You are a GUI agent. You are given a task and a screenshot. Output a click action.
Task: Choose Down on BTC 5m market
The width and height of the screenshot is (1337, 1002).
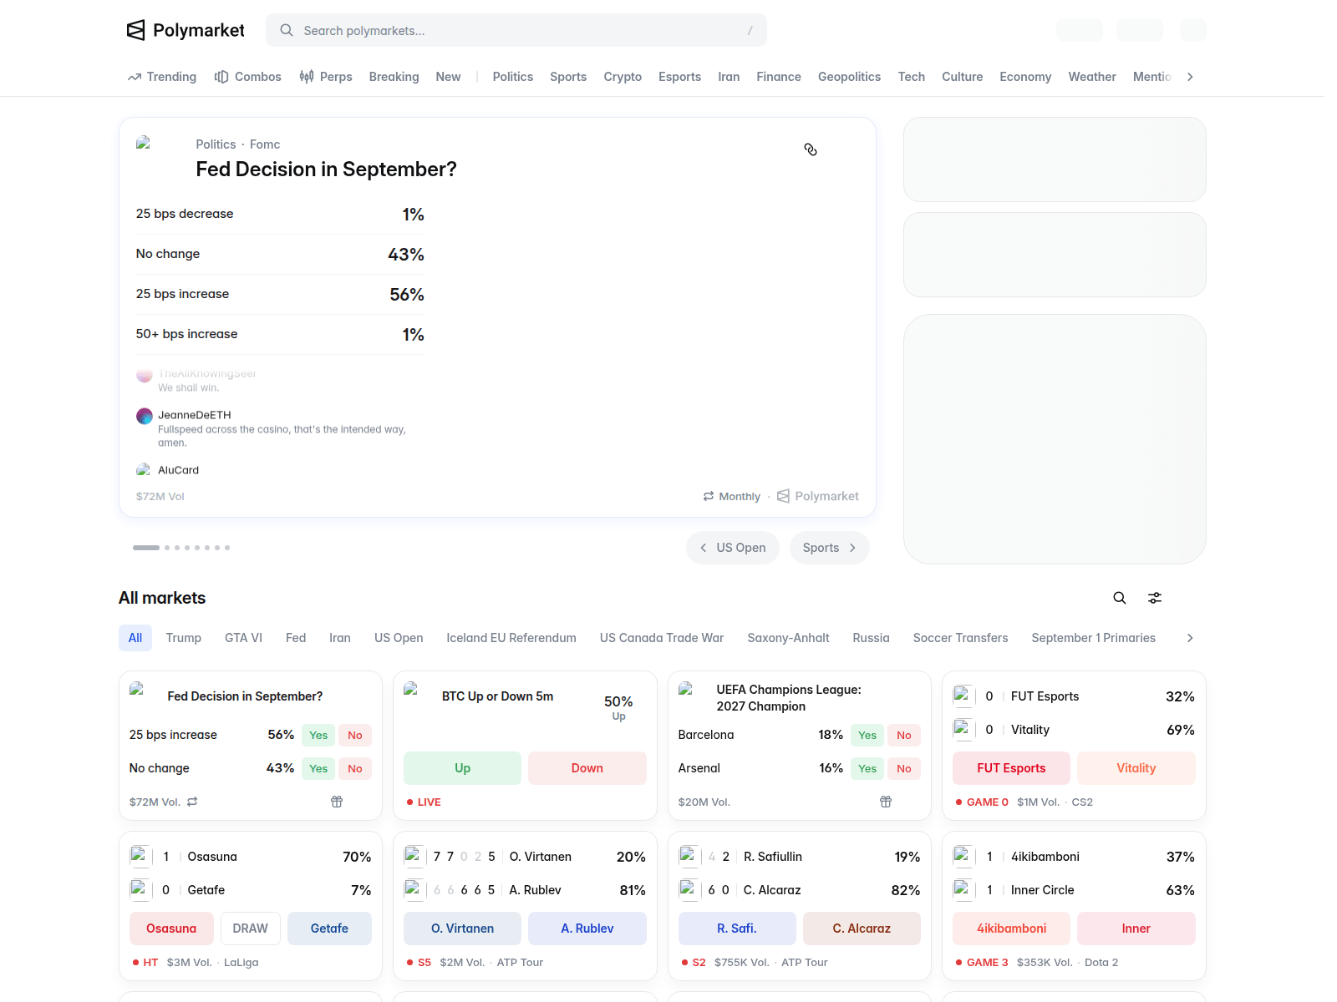click(x=587, y=768)
